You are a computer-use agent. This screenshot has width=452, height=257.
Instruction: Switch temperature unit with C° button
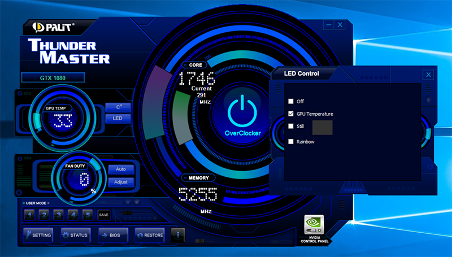118,107
